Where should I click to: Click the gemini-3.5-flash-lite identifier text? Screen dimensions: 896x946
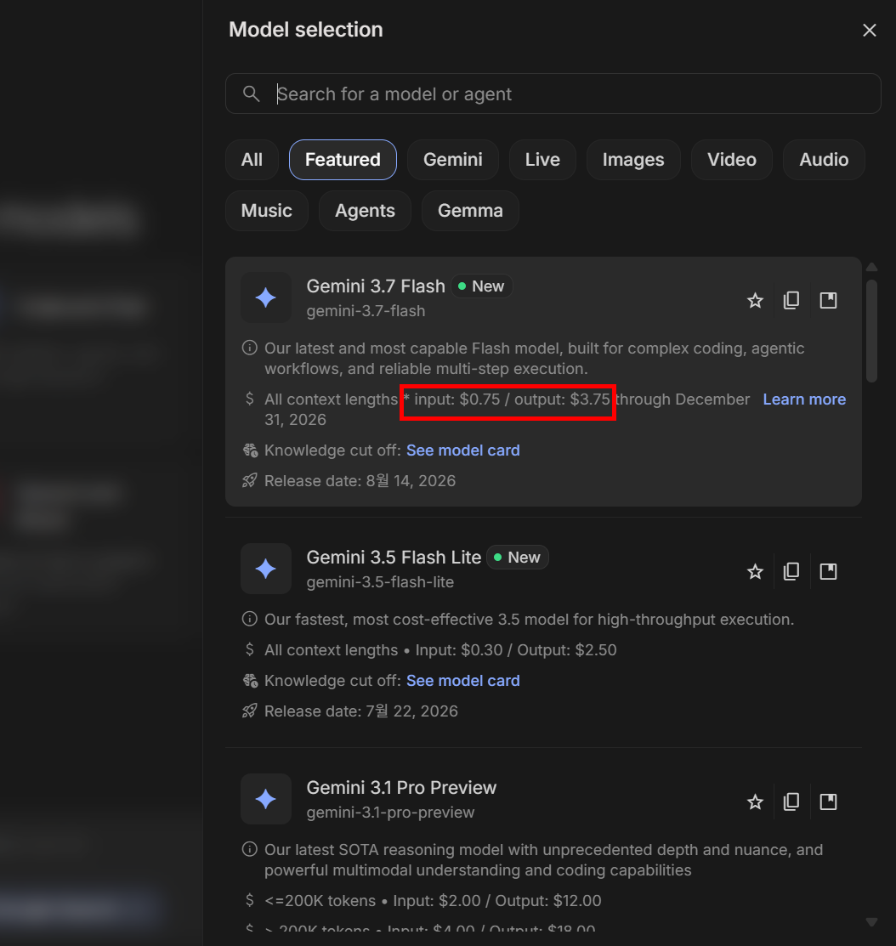point(380,581)
